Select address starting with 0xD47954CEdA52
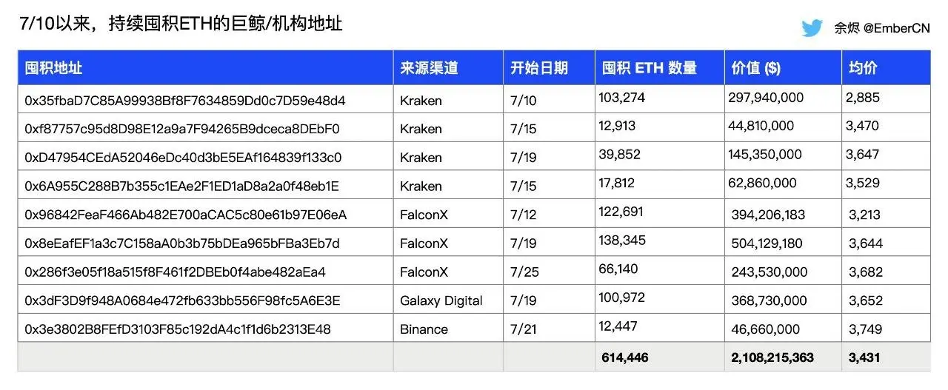This screenshot has width=948, height=390. (183, 158)
